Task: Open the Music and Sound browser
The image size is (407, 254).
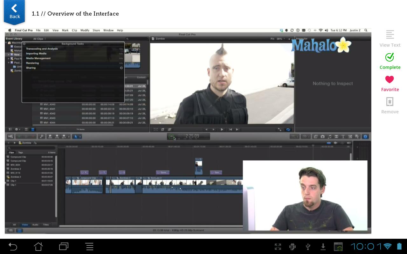Action: pos(329,137)
